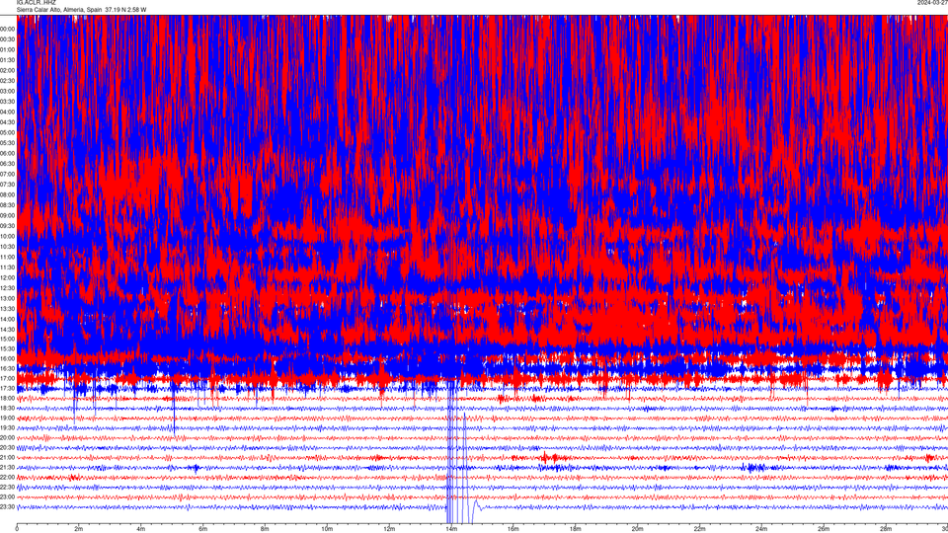Select the 21:30 time row label
Image resolution: width=948 pixels, height=533 pixels.
[7, 467]
